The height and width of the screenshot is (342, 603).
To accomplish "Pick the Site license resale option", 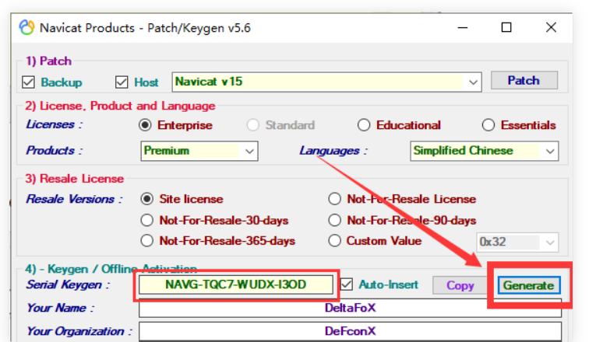I will (147, 199).
